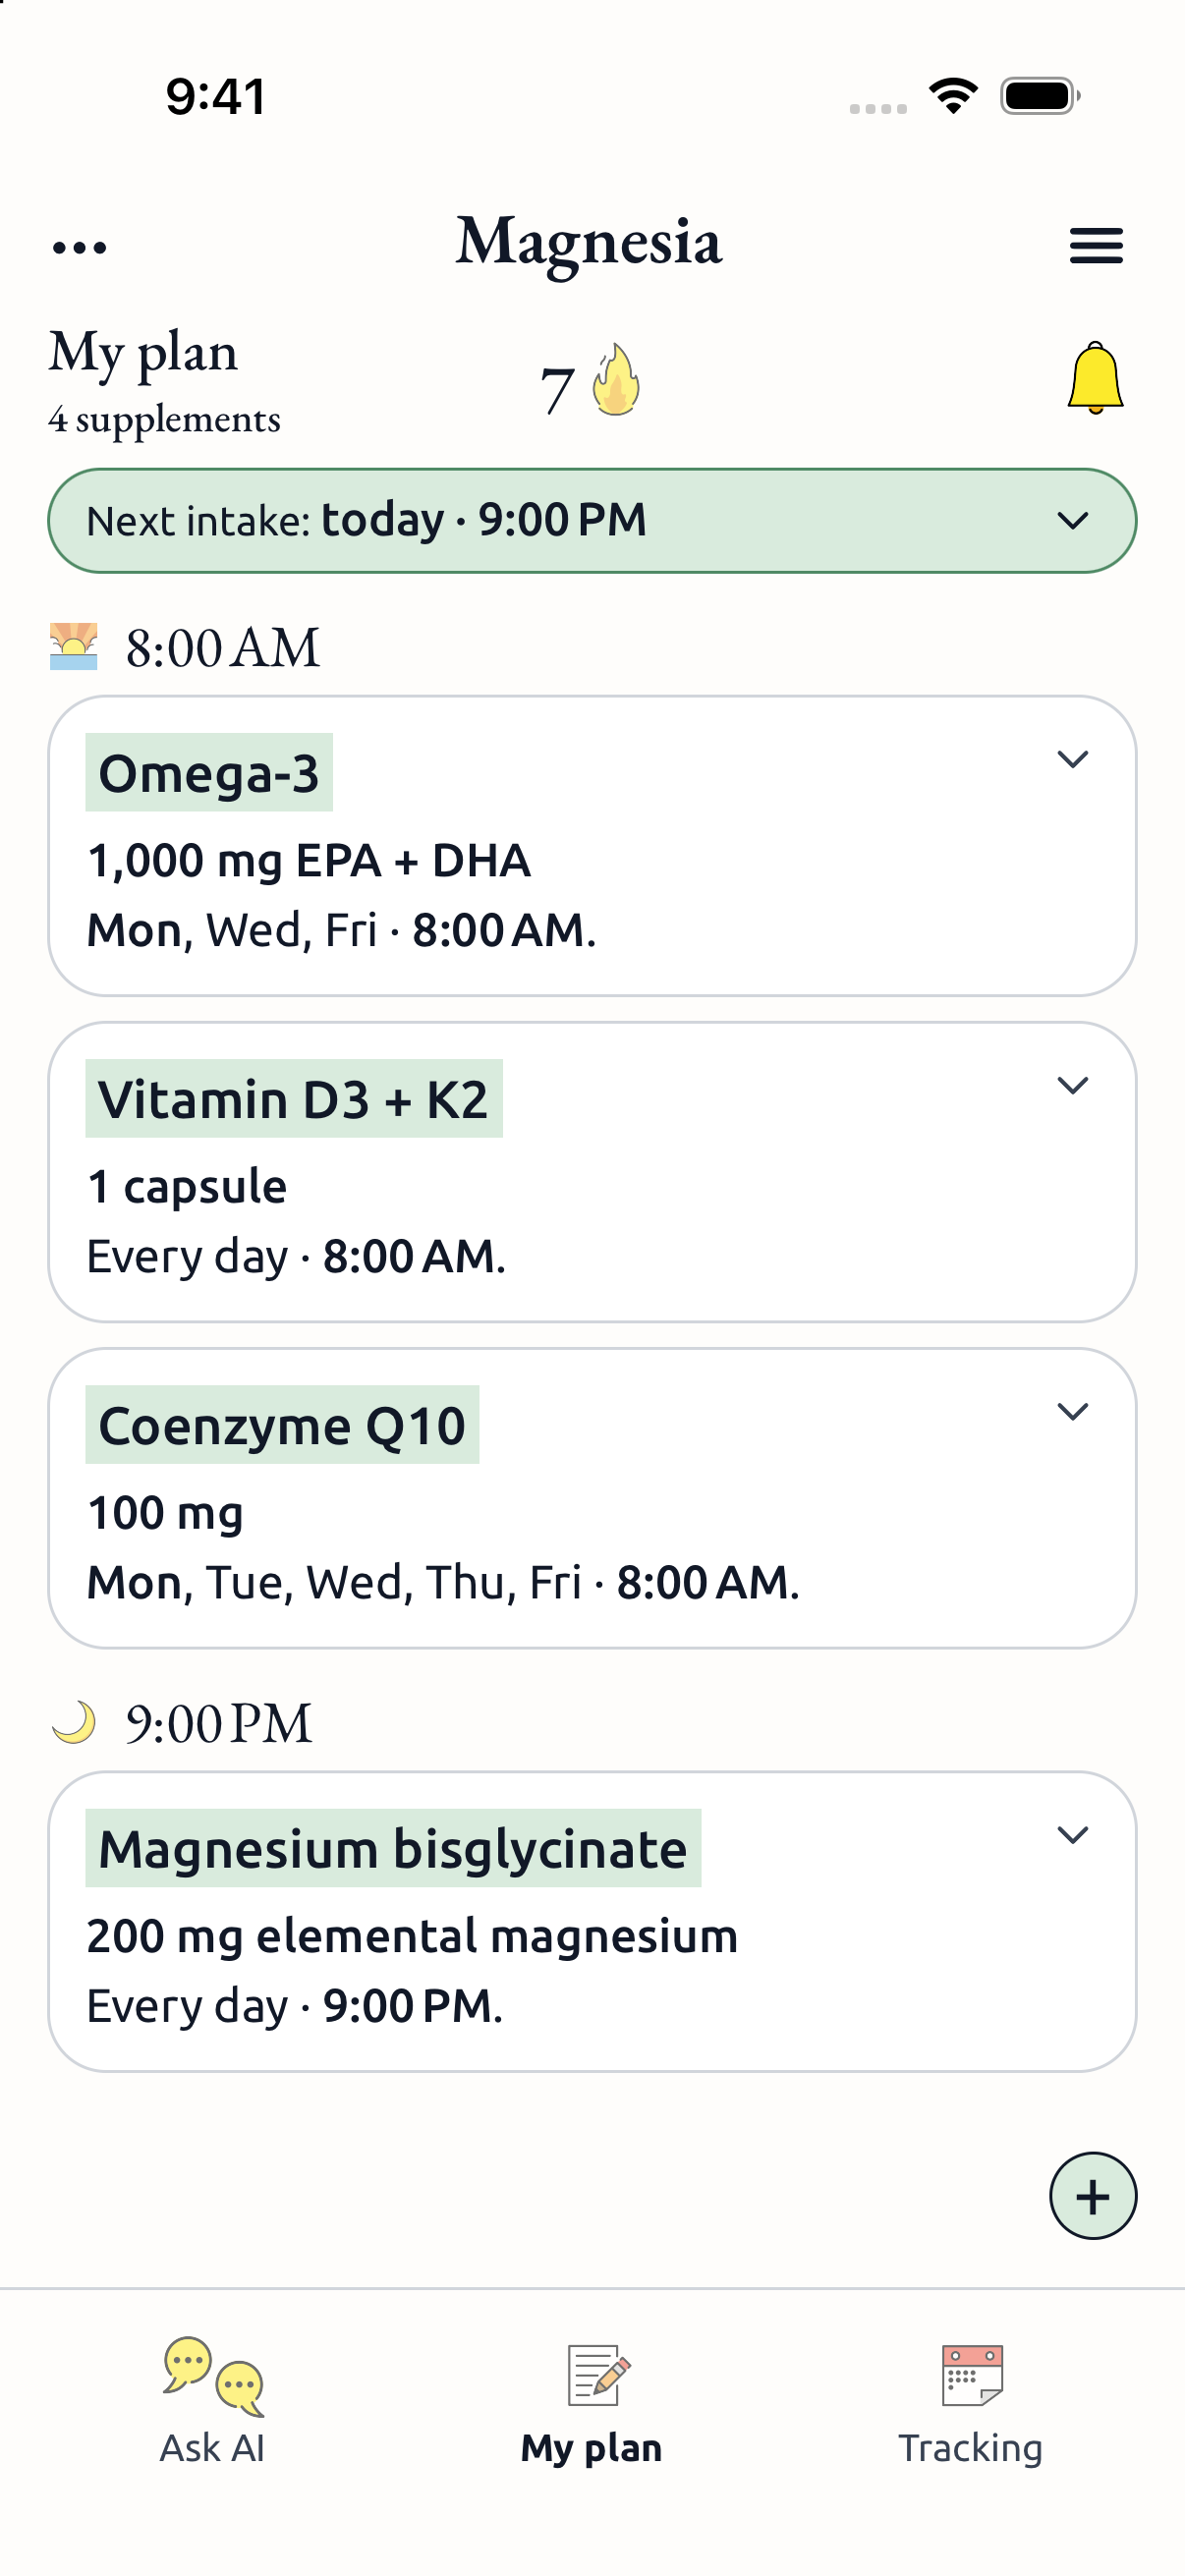
Task: Tap the 8:00 AM section header
Action: coord(222,647)
